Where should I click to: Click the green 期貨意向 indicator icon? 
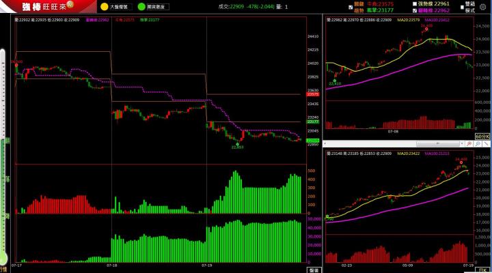point(141,6)
